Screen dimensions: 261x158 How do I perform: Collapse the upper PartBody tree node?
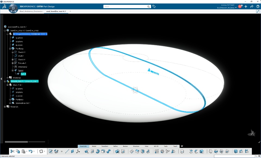(10, 49)
